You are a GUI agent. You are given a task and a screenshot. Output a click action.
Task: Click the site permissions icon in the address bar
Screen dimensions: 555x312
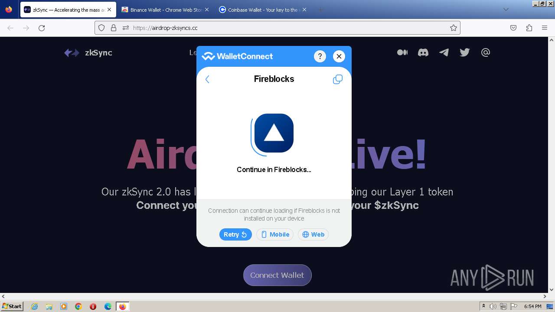pyautogui.click(x=126, y=28)
